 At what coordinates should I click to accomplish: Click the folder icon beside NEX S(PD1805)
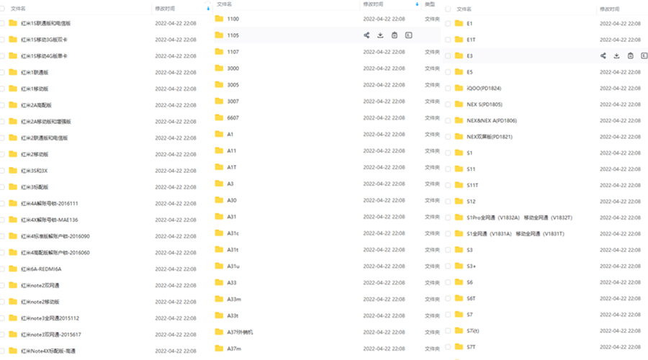pos(459,104)
